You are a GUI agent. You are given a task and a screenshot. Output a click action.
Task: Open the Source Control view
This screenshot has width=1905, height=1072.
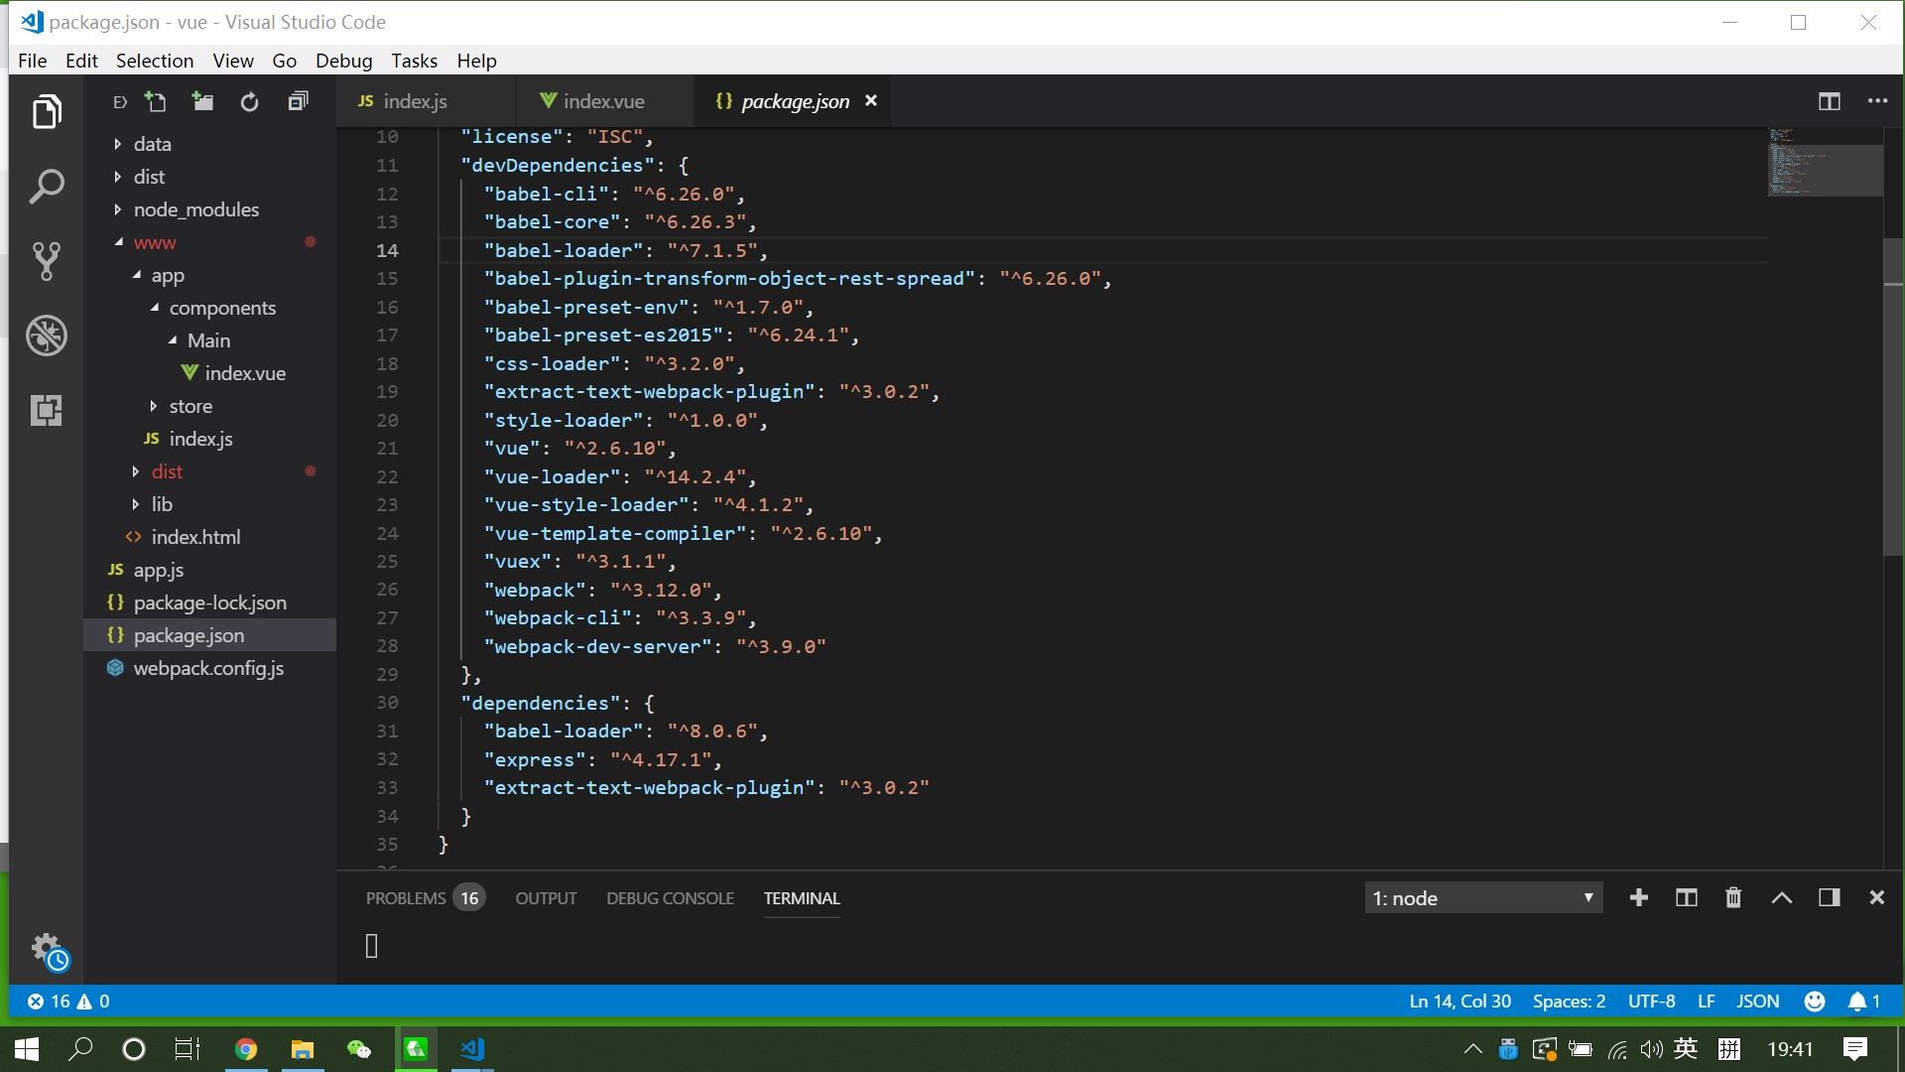click(47, 261)
